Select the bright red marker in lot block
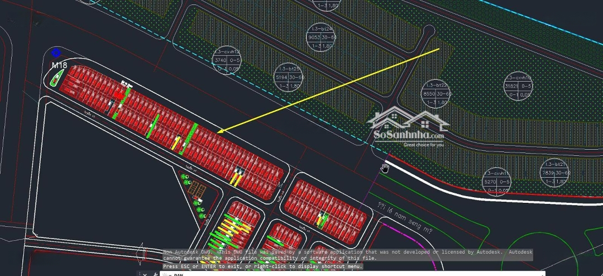Image resolution: width=603 pixels, height=276 pixels. tap(118, 96)
